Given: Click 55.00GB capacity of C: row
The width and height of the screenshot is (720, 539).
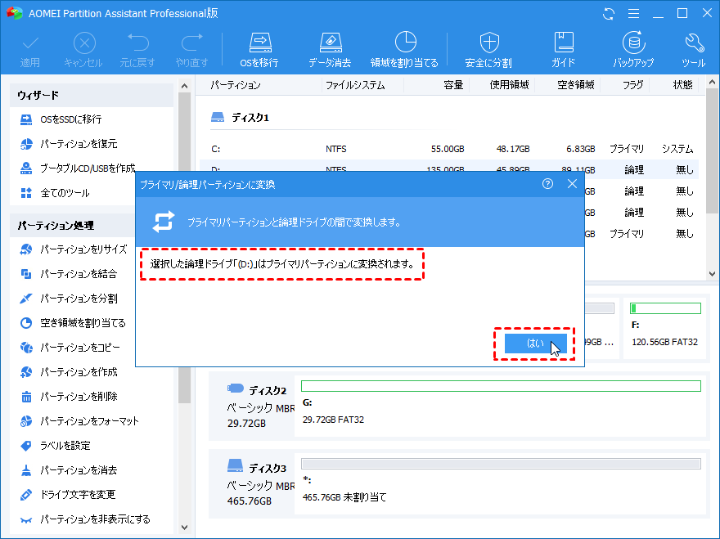Looking at the screenshot, I should (x=448, y=149).
